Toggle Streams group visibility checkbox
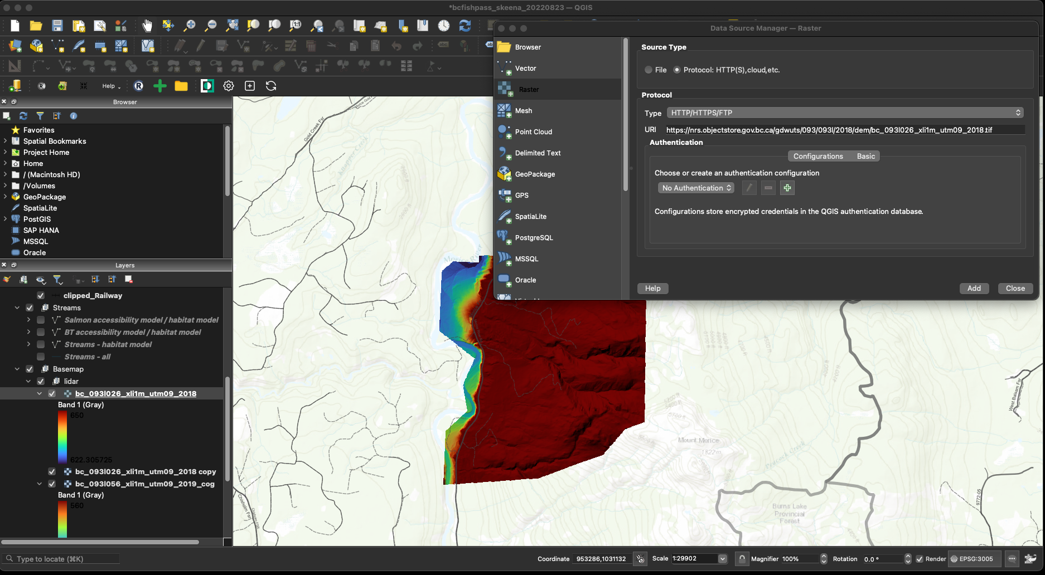Viewport: 1045px width, 575px height. 30,308
